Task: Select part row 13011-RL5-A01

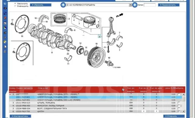Action: [x=96, y=97]
